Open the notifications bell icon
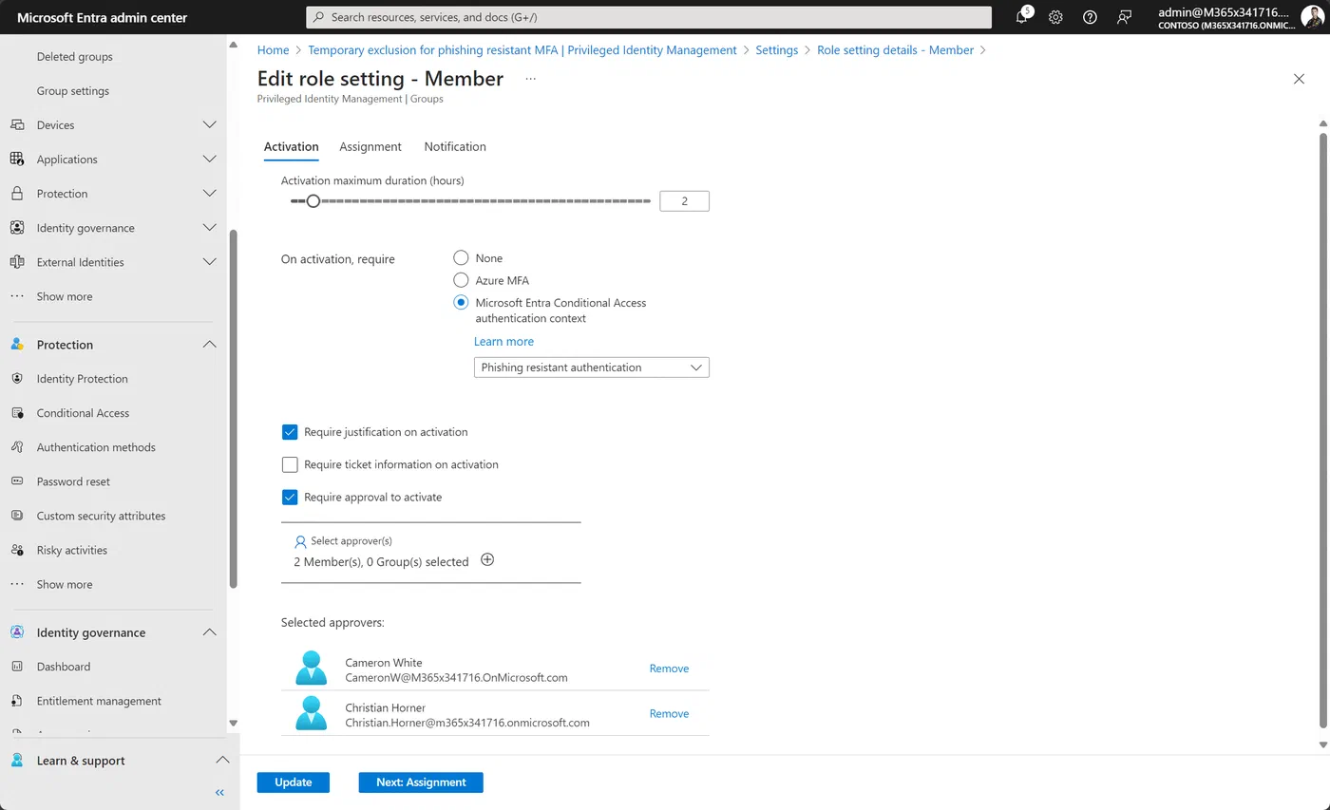1330x810 pixels. point(1022,17)
